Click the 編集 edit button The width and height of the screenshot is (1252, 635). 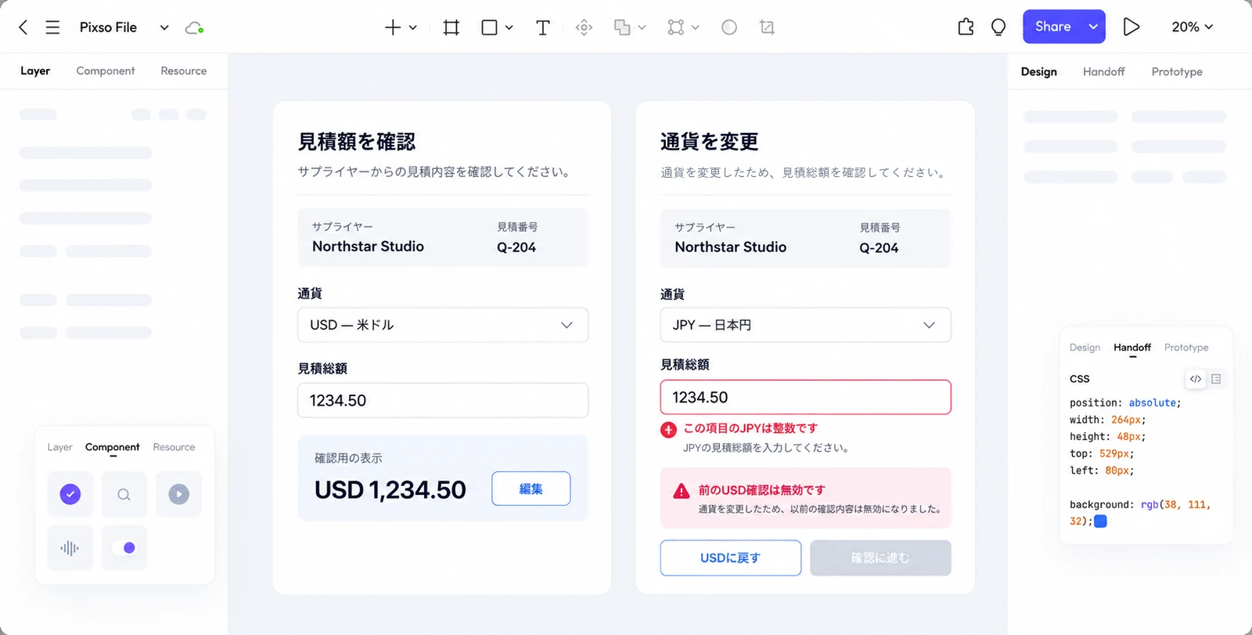point(531,489)
